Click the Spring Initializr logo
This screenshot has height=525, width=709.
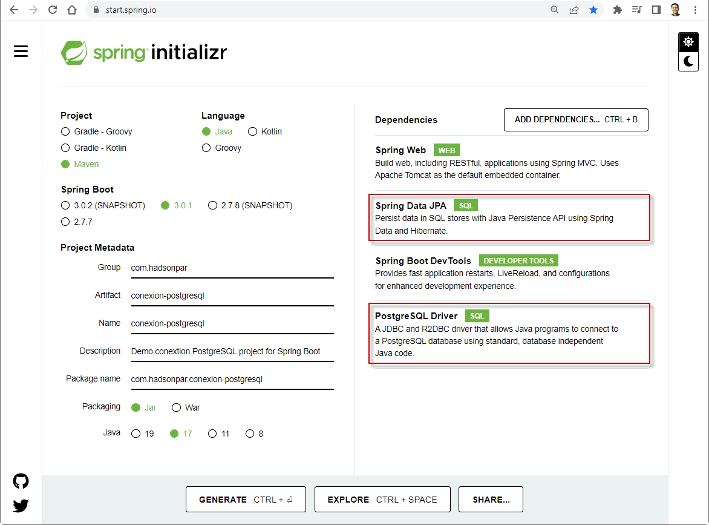(144, 53)
